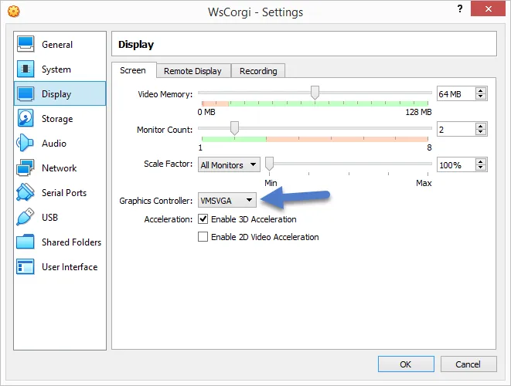511x386 pixels.
Task: Switch to the Recording tab
Action: [258, 70]
